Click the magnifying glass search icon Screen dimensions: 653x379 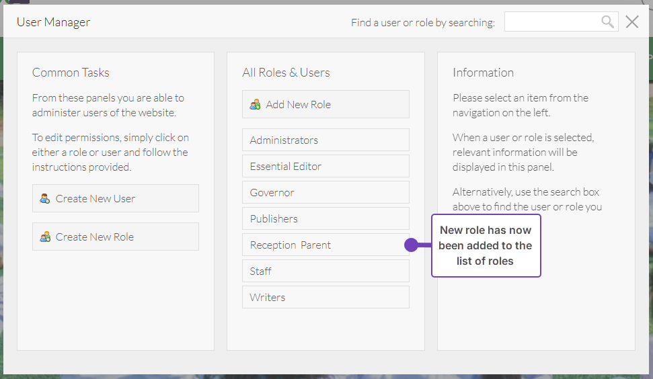(x=607, y=22)
